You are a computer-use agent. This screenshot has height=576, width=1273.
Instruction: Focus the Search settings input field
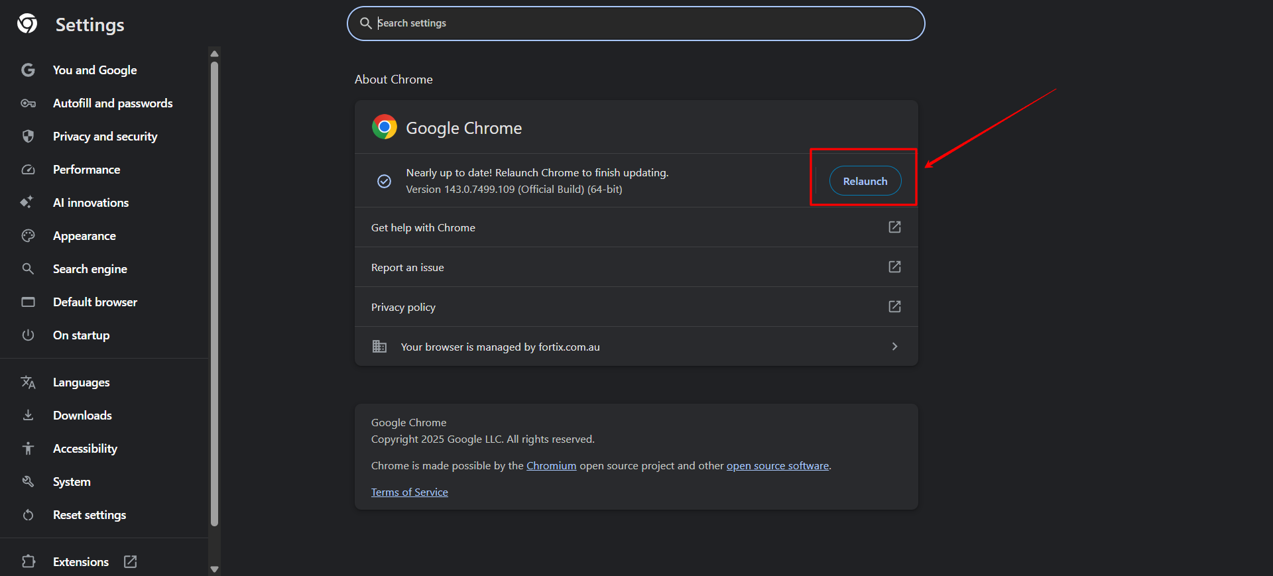(x=636, y=23)
